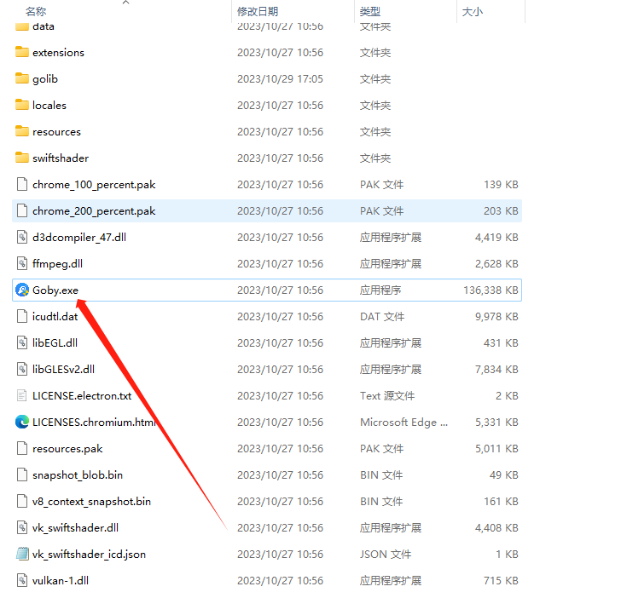Click the locales folder icon
Screen dimensions: 627x598
(x=22, y=105)
